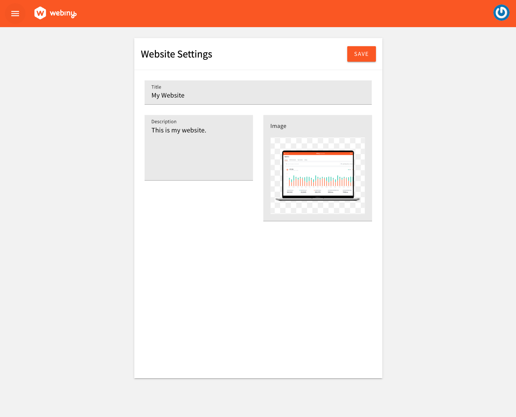
Task: Click the Image field label
Action: point(278,126)
